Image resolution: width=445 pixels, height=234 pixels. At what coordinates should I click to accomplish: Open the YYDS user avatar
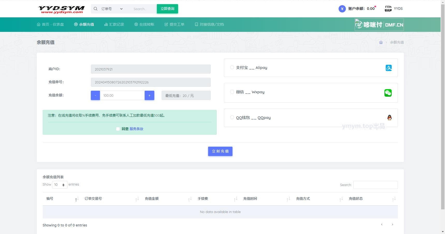[388, 9]
